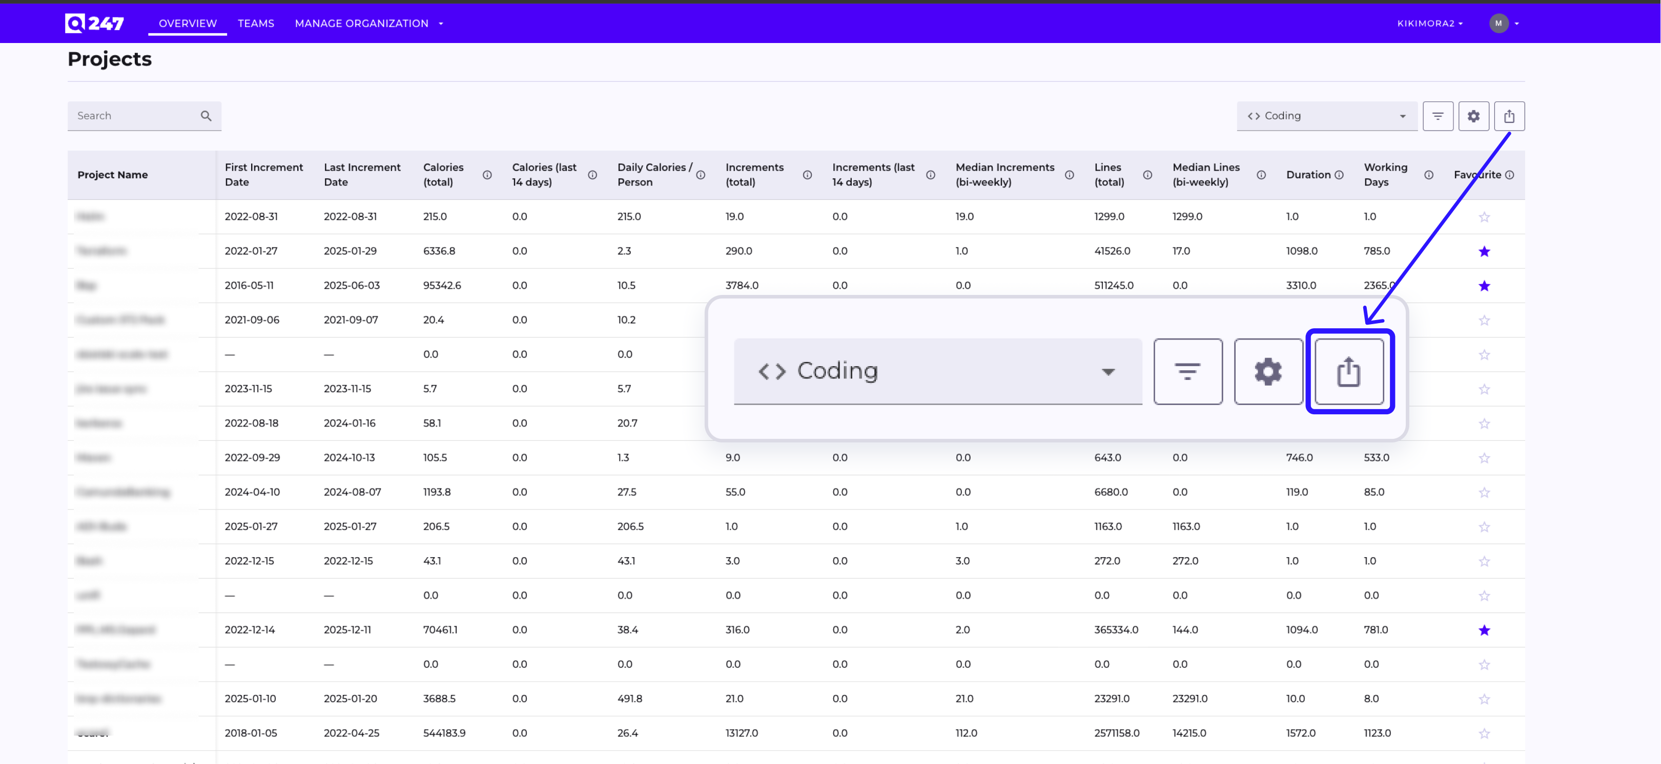1661x764 pixels.
Task: Click inside the Search field
Action: point(129,116)
